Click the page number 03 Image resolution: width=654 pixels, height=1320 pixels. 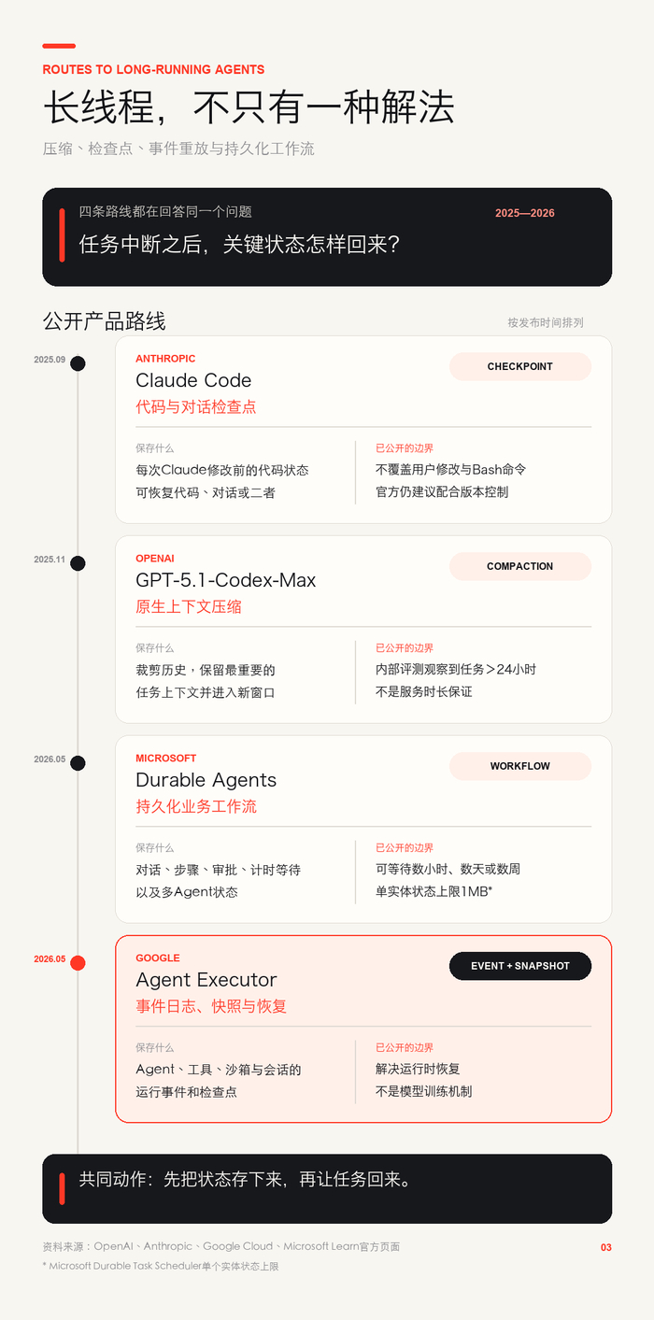pos(606,1247)
